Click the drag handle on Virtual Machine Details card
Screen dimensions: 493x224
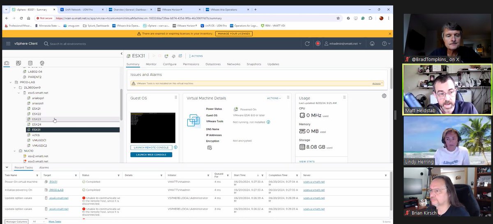pyautogui.click(x=288, y=98)
